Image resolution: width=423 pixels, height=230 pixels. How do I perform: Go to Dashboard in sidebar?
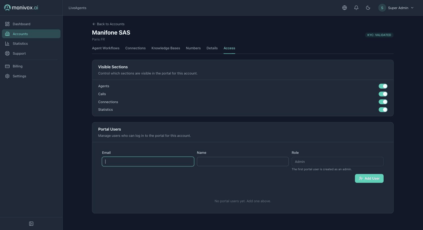[x=31, y=24]
